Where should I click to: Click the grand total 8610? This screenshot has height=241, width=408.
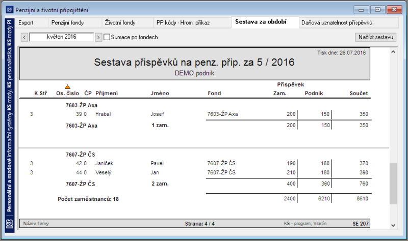pos(362,199)
